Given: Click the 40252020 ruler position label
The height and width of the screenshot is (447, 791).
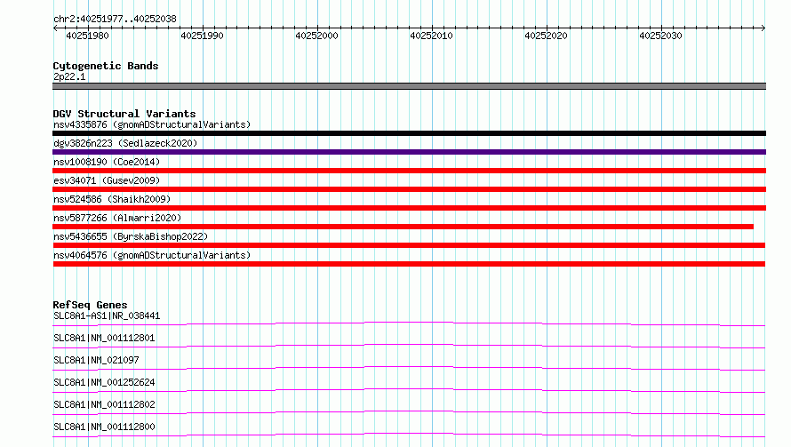Looking at the screenshot, I should (x=546, y=36).
